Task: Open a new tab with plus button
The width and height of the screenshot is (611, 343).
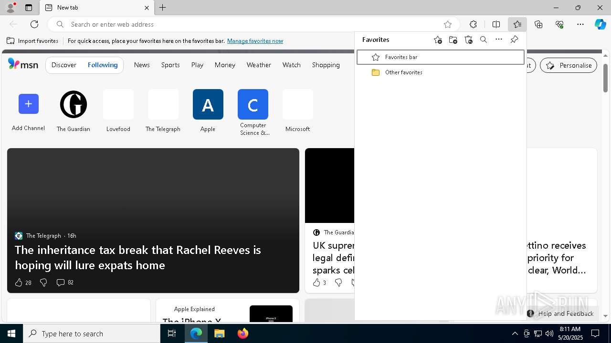Action: coord(163,8)
